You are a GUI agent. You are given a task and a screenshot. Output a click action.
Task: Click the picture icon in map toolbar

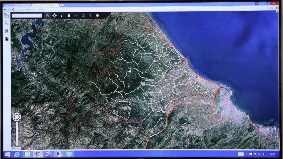click(83, 15)
